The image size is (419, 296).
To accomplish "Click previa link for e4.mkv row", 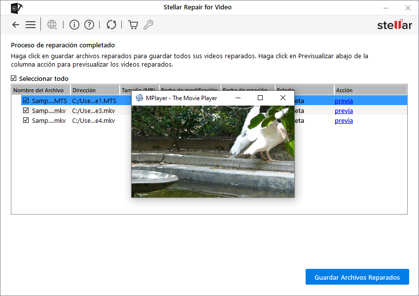I will [x=344, y=120].
